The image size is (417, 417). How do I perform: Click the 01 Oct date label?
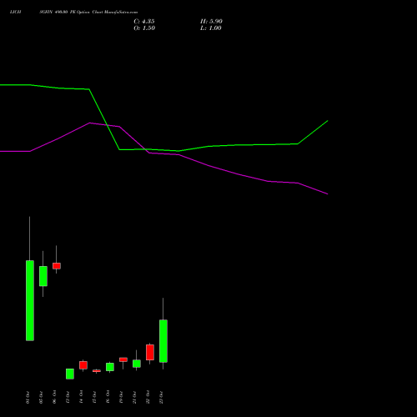tap(28, 398)
